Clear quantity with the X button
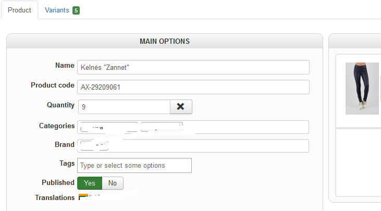This screenshot has width=381, height=211. [x=181, y=107]
